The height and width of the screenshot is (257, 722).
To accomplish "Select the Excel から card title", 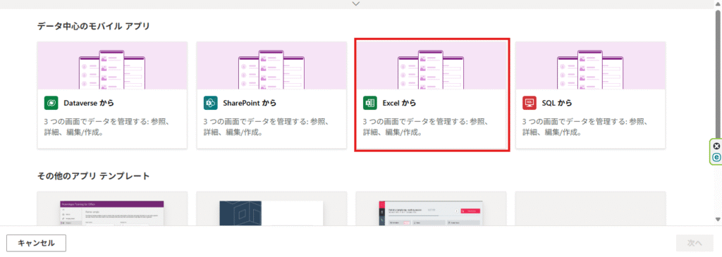I will (399, 103).
